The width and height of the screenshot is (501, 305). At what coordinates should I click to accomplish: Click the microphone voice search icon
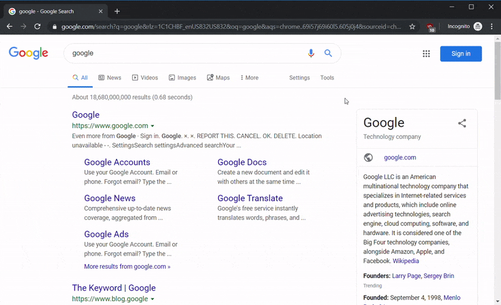[311, 54]
